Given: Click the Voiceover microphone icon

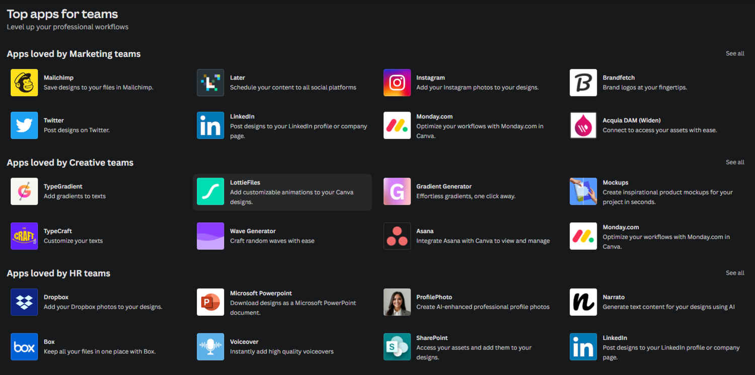Looking at the screenshot, I should (x=210, y=346).
